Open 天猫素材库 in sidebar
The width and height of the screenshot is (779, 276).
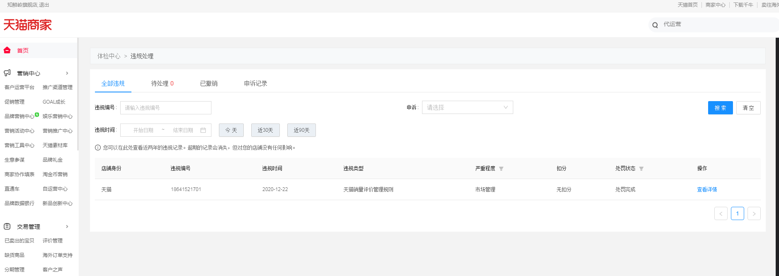pyautogui.click(x=55, y=145)
